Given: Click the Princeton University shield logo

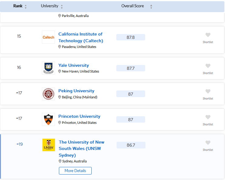Looking at the screenshot, I should 48,119.
